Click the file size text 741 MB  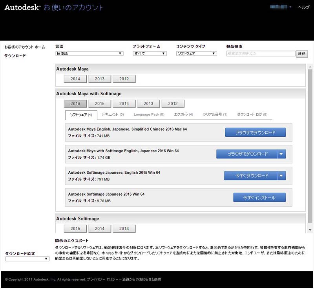[103, 136]
